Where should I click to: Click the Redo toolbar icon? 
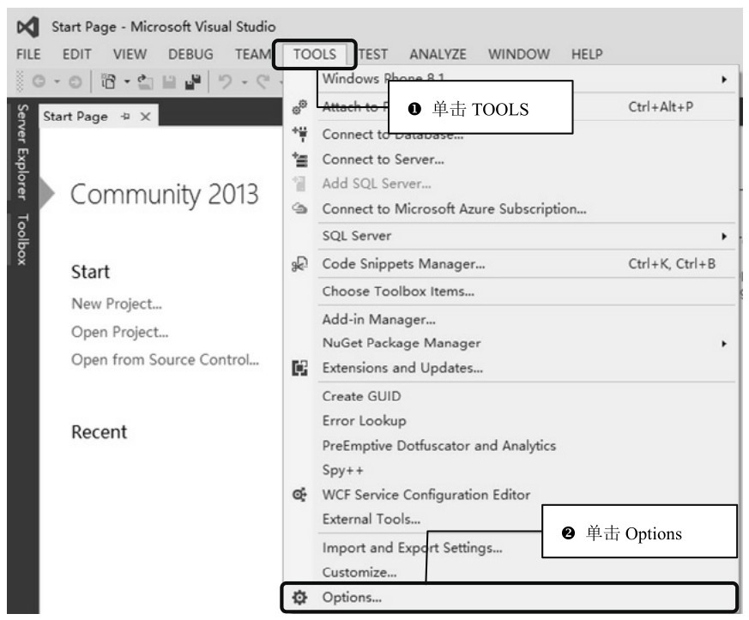pyautogui.click(x=263, y=81)
